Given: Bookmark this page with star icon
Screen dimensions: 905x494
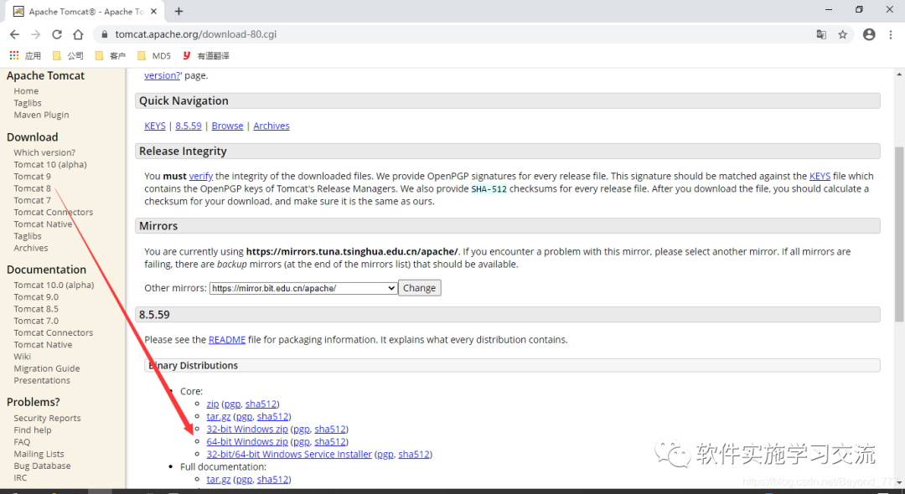Looking at the screenshot, I should pos(843,34).
